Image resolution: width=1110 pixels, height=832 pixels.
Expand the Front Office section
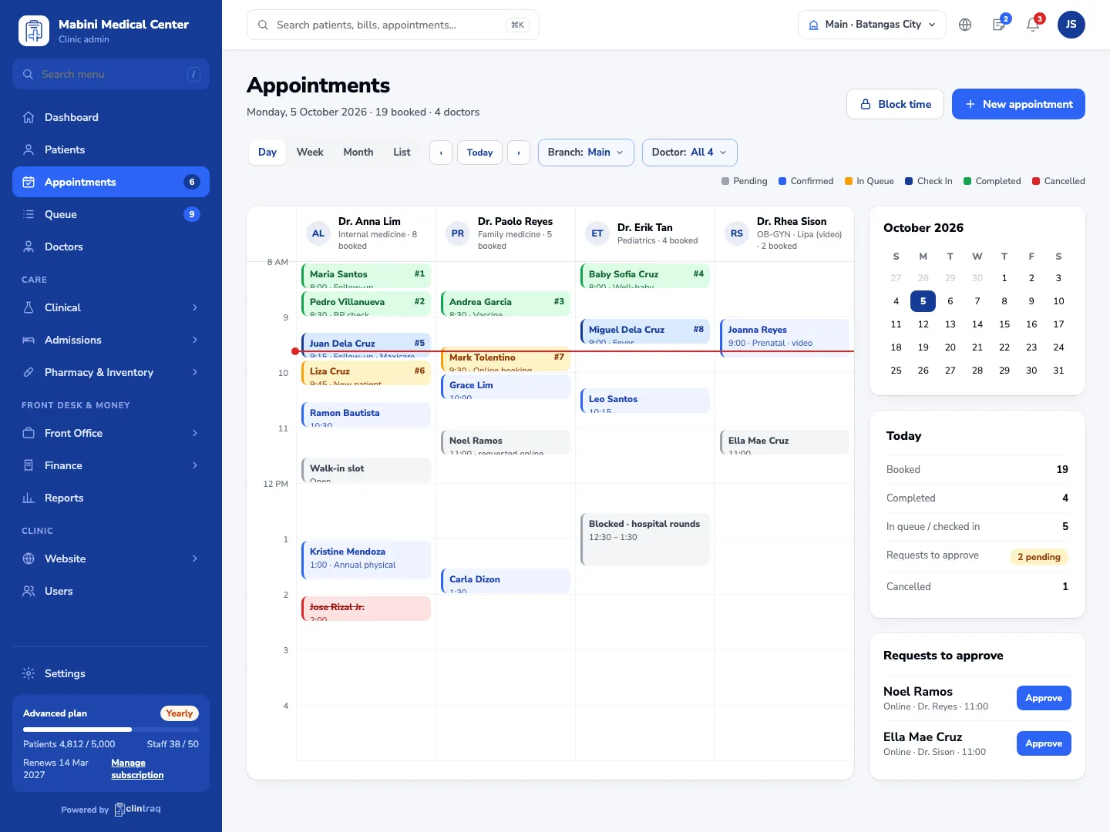point(111,433)
